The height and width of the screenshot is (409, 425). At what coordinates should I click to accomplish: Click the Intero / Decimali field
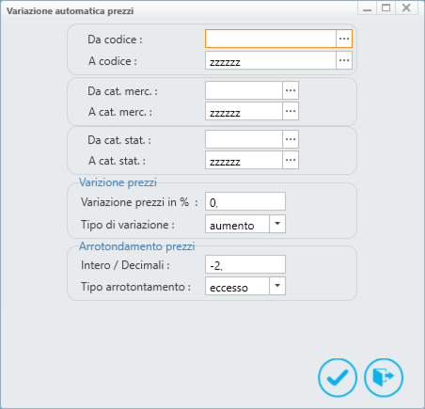point(245,264)
